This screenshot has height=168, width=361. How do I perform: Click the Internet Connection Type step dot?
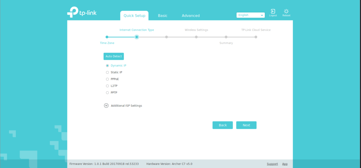[137, 37]
